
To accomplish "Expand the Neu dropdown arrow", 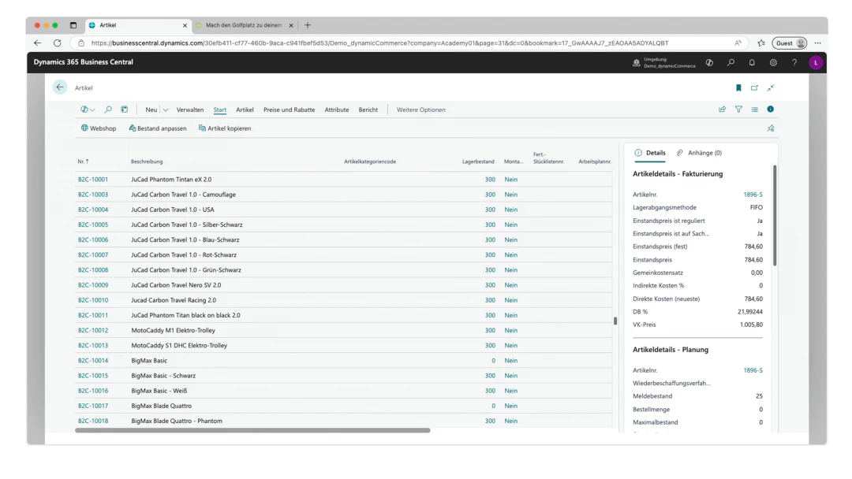I will (165, 110).
